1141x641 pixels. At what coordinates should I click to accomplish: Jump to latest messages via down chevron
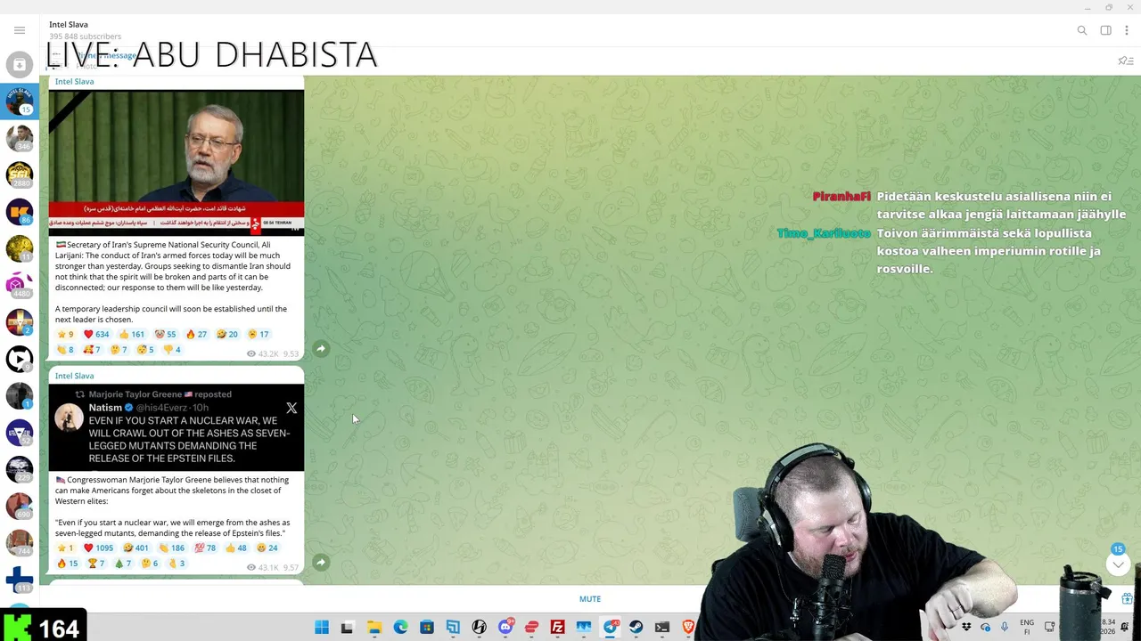coord(1118,564)
